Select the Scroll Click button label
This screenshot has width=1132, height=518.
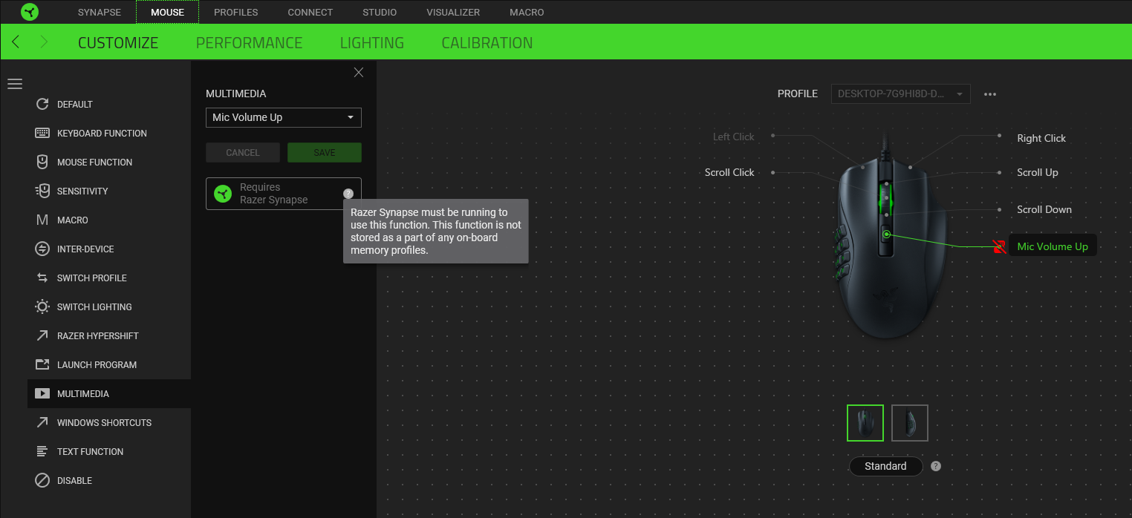pos(729,172)
